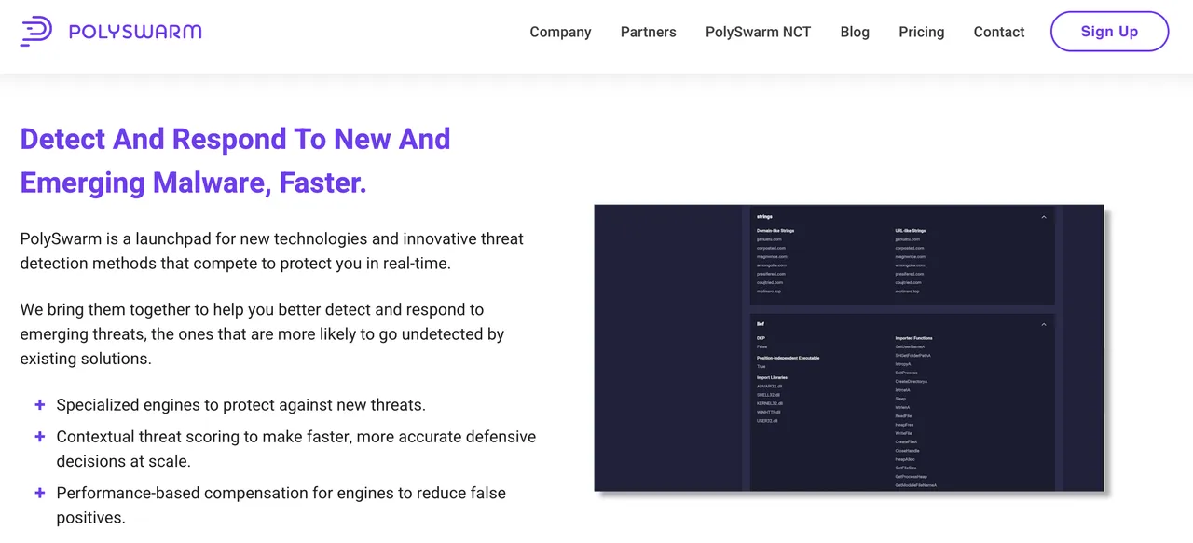Click the plus icon beside Performance-based compensation

click(x=40, y=493)
